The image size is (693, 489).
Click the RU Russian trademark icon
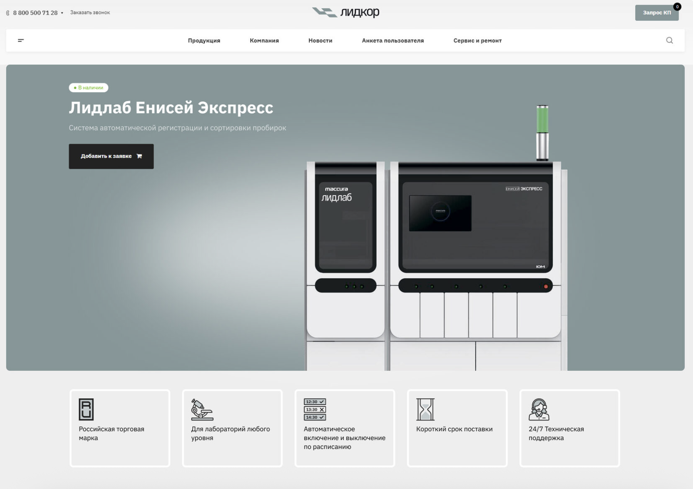coord(86,409)
